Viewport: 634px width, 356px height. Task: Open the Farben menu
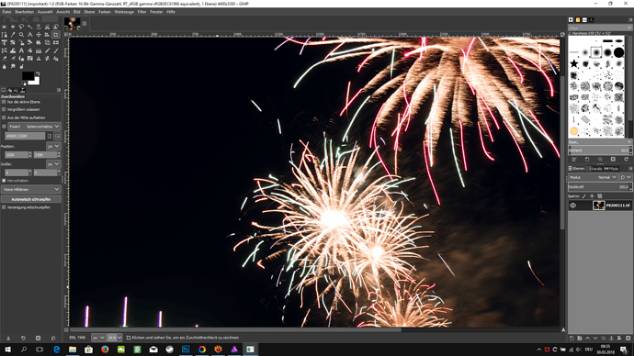(105, 12)
